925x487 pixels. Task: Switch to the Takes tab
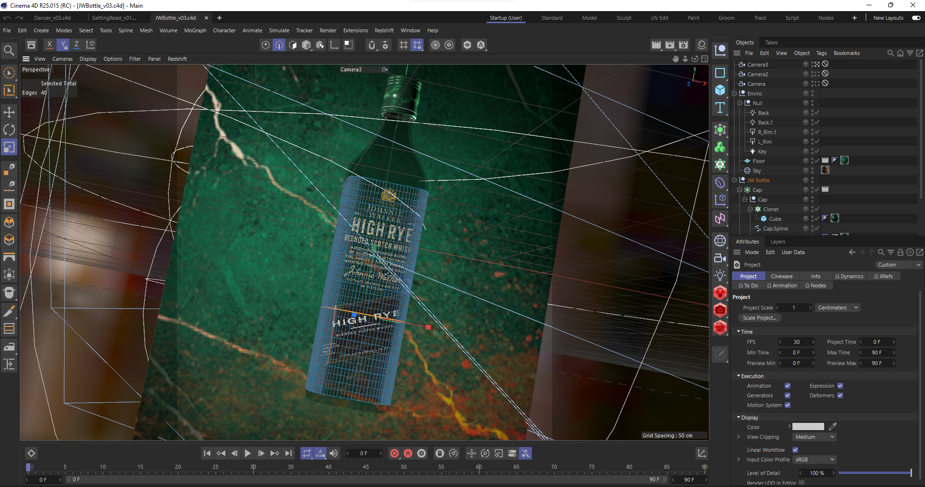(x=772, y=42)
